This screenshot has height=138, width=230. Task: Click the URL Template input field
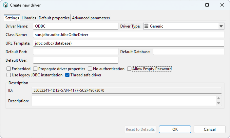pos(128,43)
